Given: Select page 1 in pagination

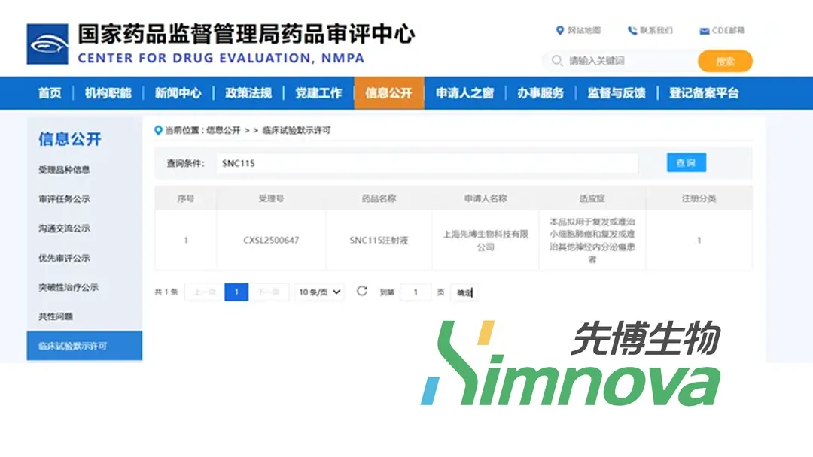Looking at the screenshot, I should 236,292.
